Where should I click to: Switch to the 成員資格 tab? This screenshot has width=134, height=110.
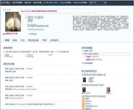coord(54,40)
